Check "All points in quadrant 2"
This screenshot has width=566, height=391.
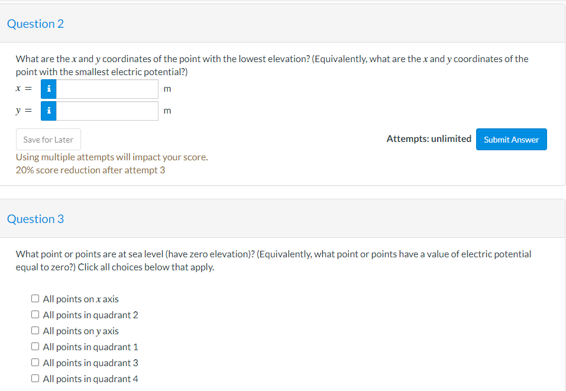(35, 314)
